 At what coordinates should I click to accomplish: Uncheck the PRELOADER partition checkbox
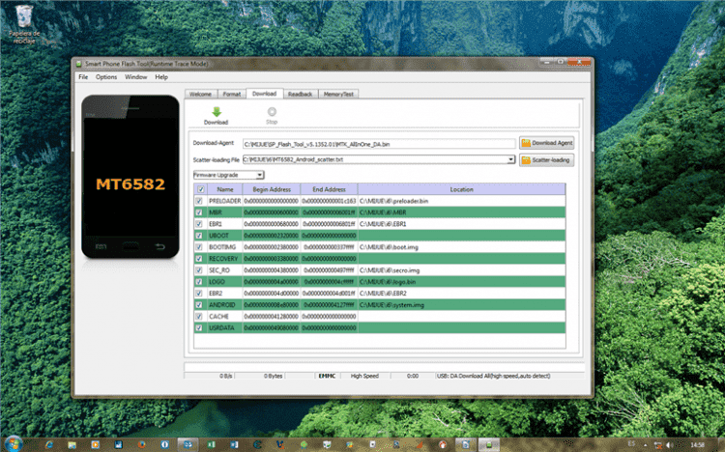199,201
